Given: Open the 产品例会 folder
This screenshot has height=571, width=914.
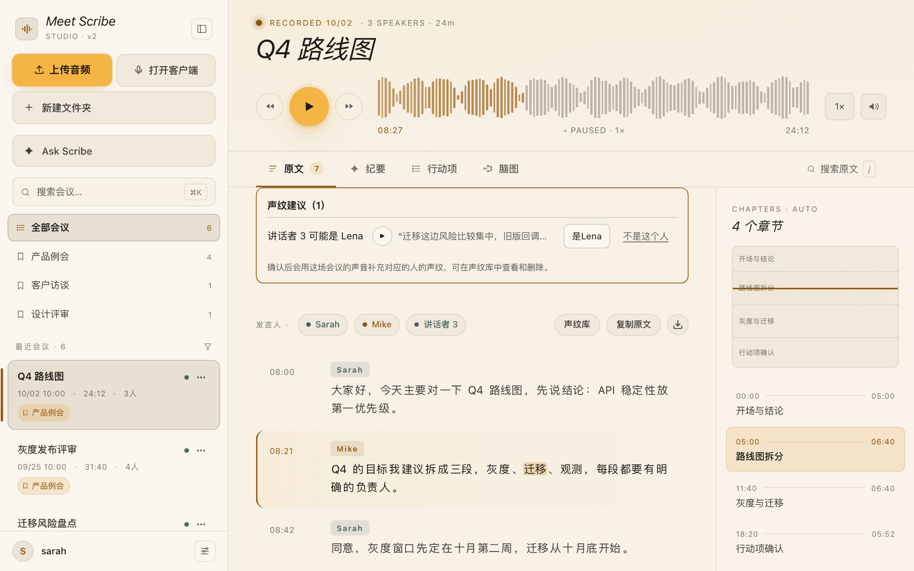Looking at the screenshot, I should pos(114,257).
